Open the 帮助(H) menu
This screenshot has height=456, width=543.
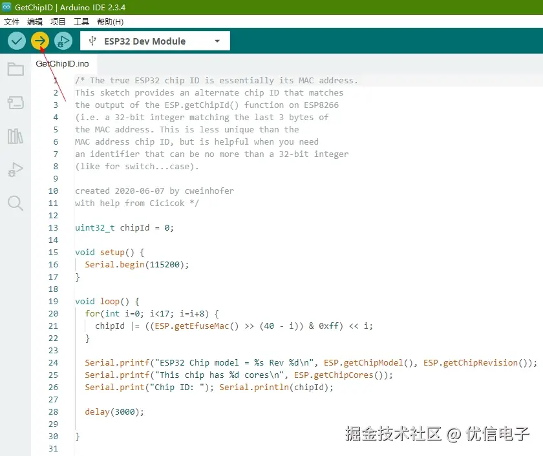click(x=110, y=22)
